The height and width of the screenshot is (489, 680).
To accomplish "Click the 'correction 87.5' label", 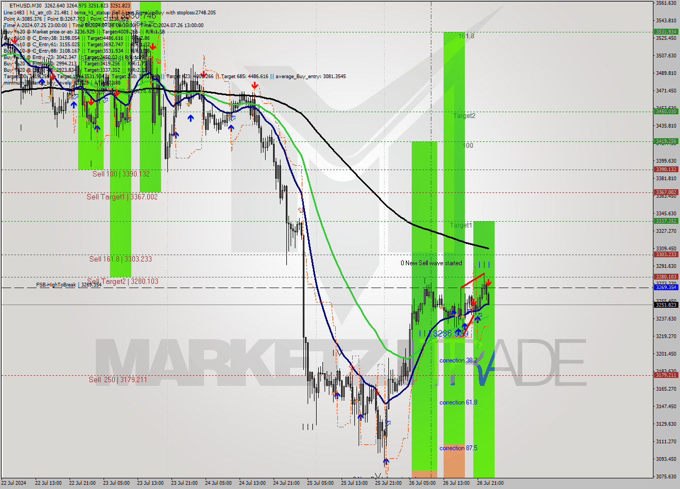I will 458,448.
